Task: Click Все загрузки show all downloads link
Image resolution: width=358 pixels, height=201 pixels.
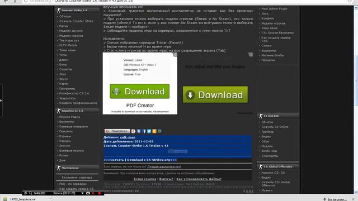Action: point(337,199)
